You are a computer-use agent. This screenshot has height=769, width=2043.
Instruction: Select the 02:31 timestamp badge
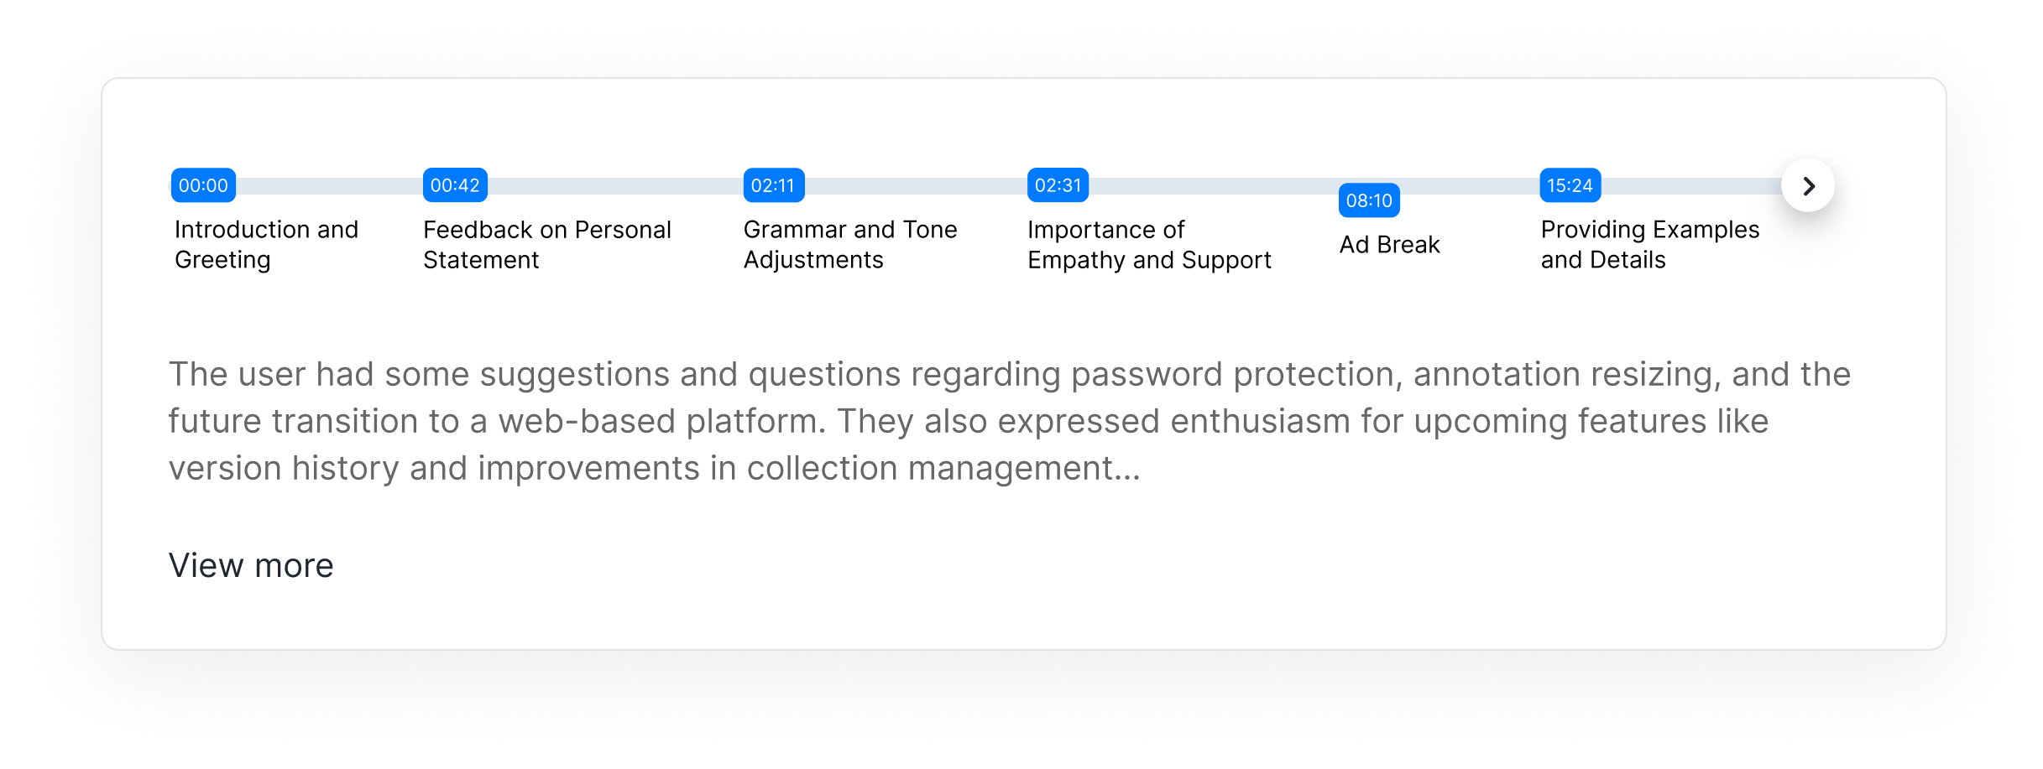click(1058, 185)
